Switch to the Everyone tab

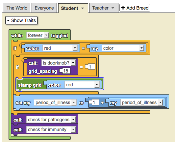[44, 8]
